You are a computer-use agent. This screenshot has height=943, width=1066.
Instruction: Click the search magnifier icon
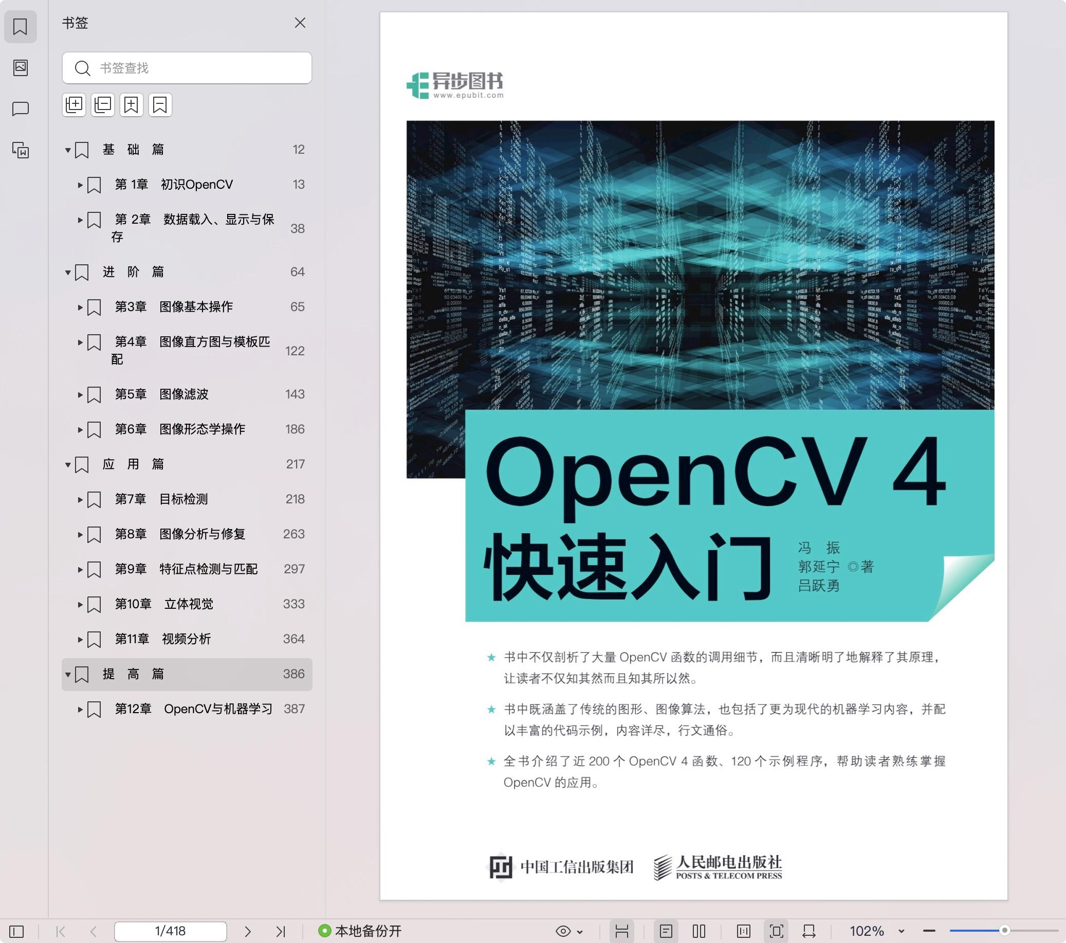pos(82,68)
